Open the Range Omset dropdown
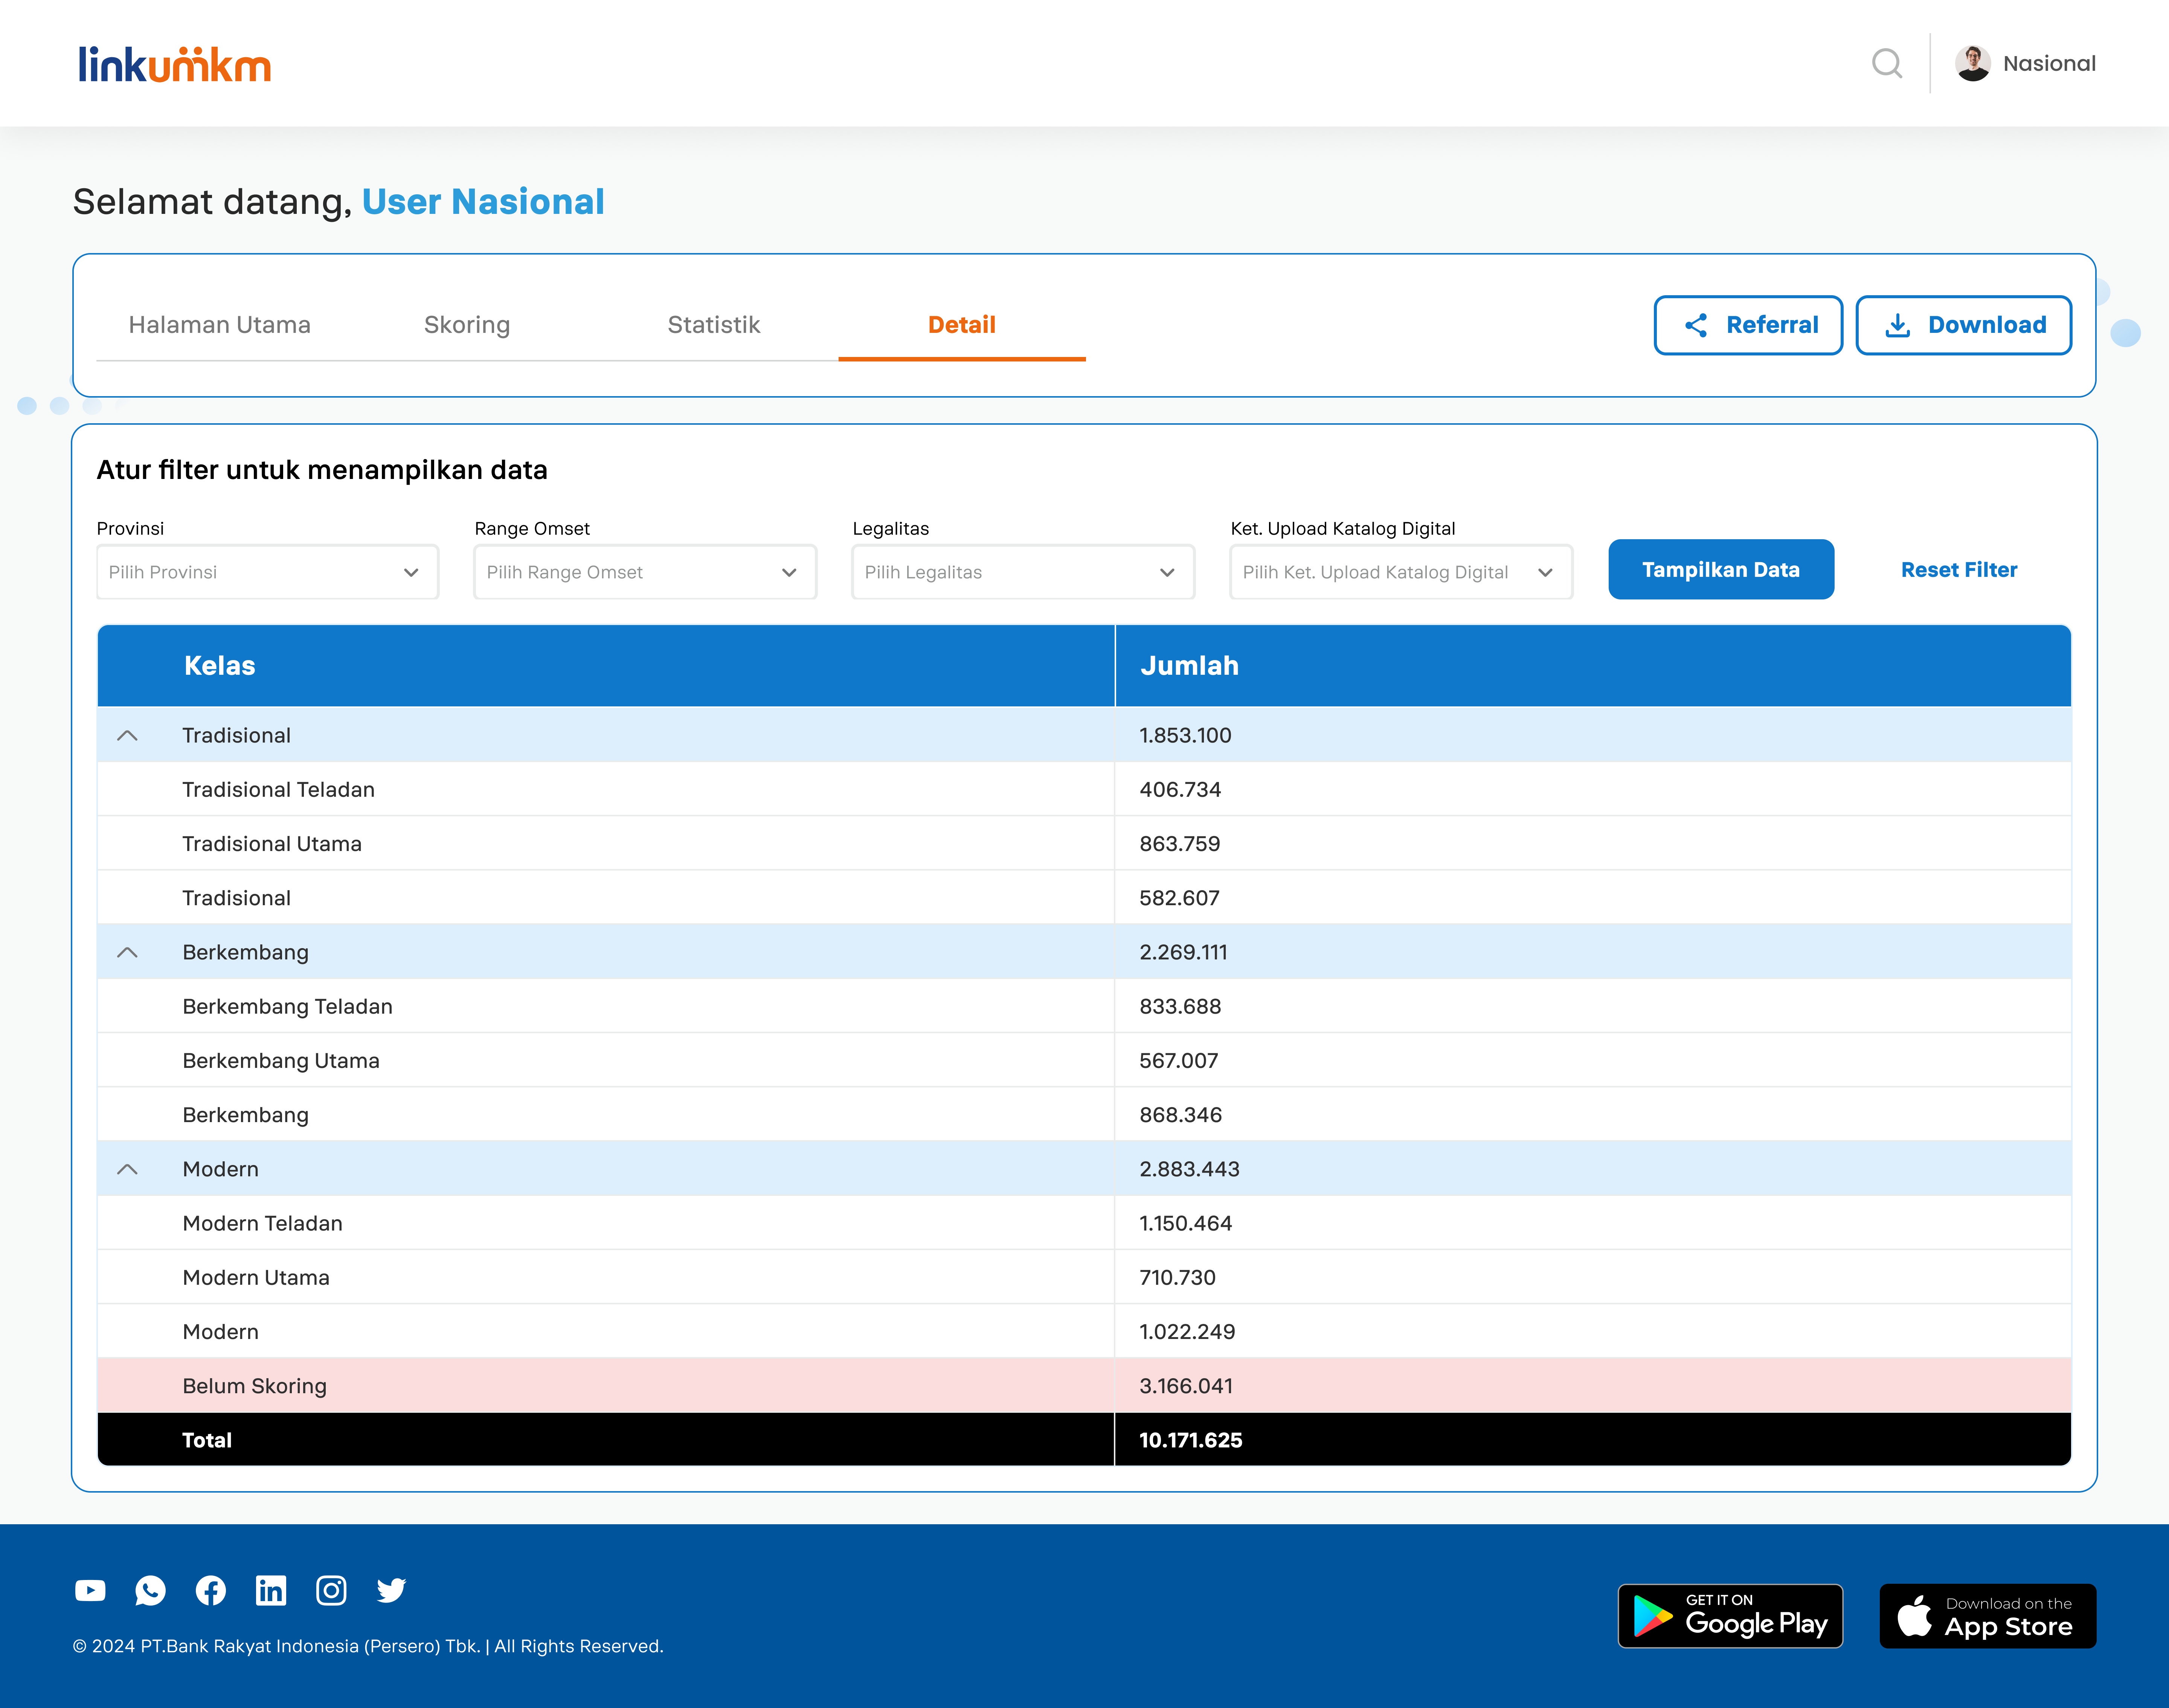 point(645,572)
